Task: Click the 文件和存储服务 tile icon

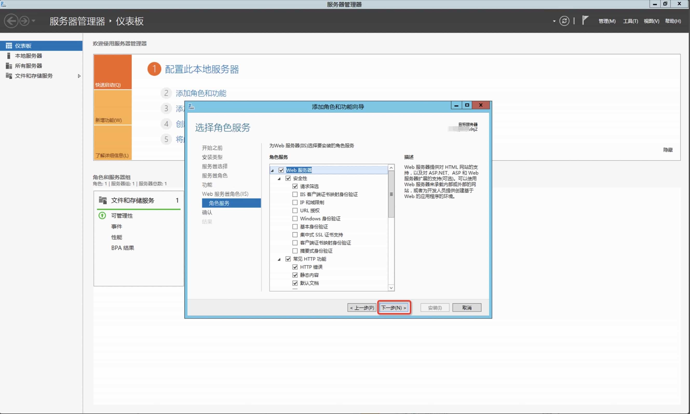Action: click(x=103, y=200)
